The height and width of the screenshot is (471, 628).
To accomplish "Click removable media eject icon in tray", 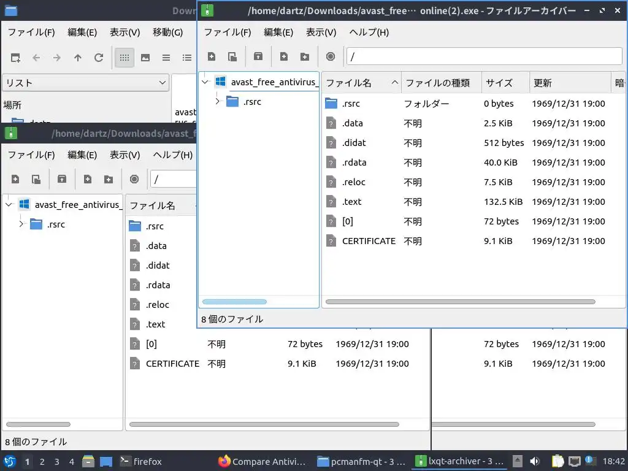I will tap(518, 461).
